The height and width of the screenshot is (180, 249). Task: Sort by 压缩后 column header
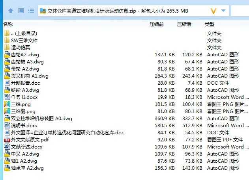184,24
